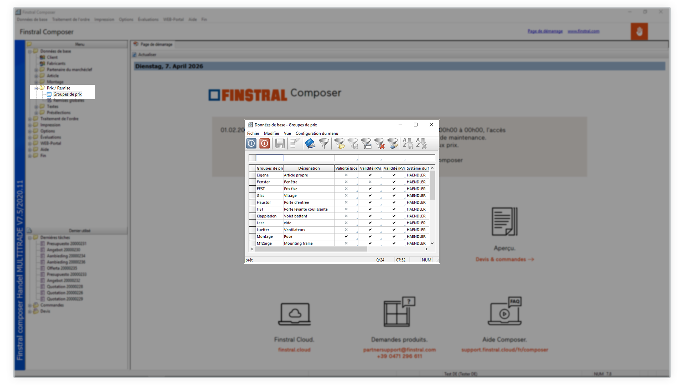Click the horizontal scrollbar of the table
The image size is (684, 385).
(311, 249)
